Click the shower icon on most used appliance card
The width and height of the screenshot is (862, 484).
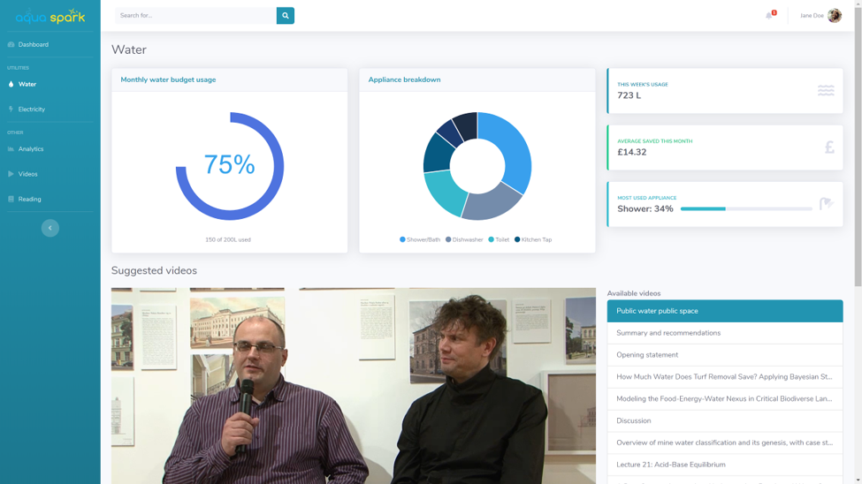(x=827, y=204)
